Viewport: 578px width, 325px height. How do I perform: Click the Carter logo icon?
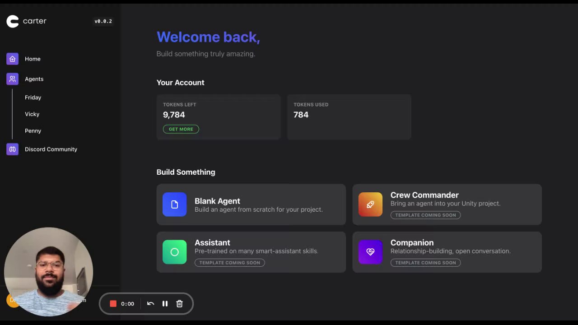click(13, 21)
